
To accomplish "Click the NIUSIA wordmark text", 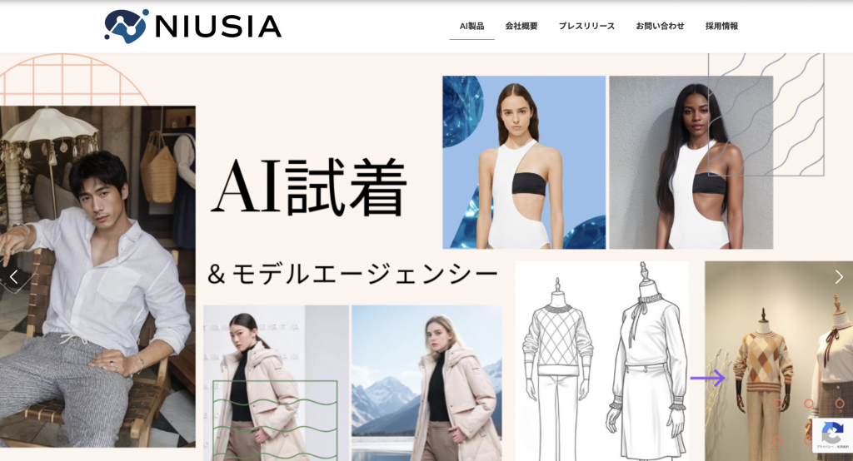I will (x=218, y=27).
